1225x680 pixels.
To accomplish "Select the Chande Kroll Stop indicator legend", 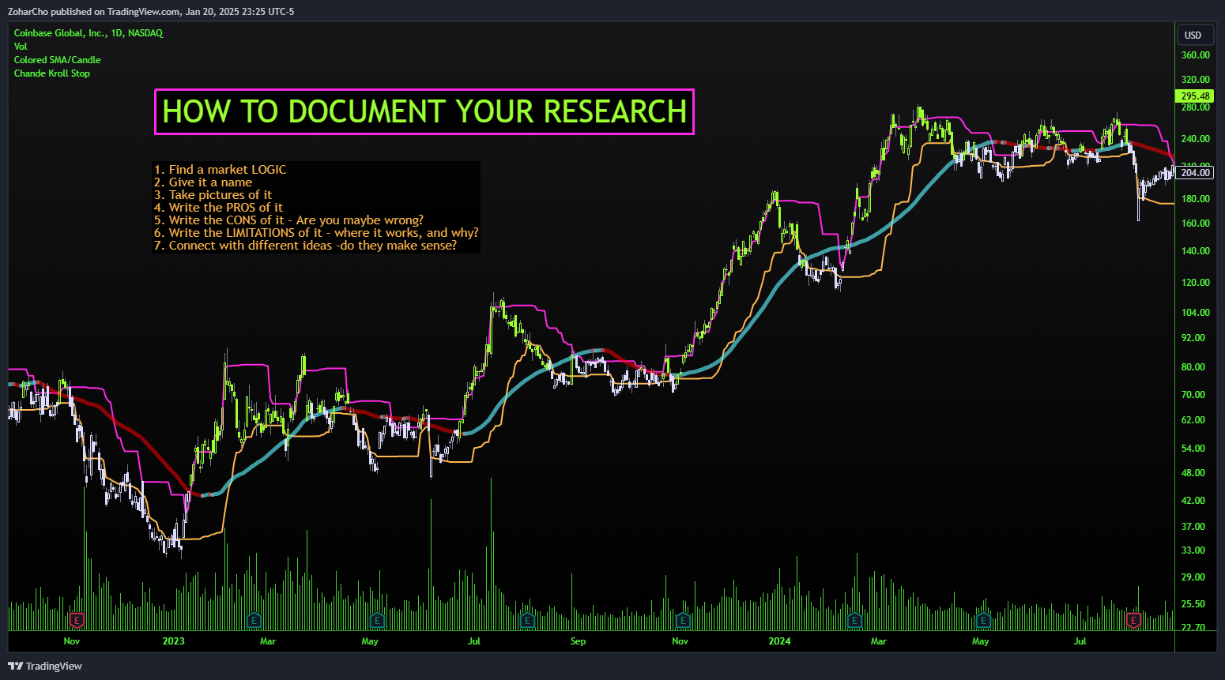I will click(x=52, y=73).
